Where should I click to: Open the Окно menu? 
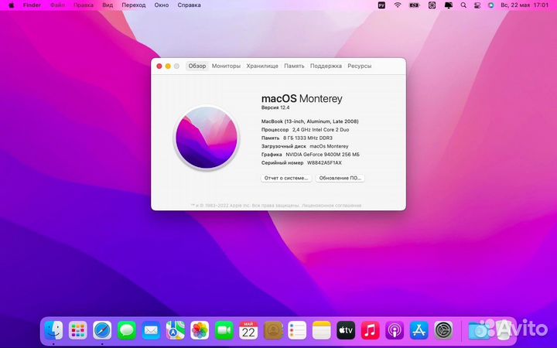click(162, 5)
